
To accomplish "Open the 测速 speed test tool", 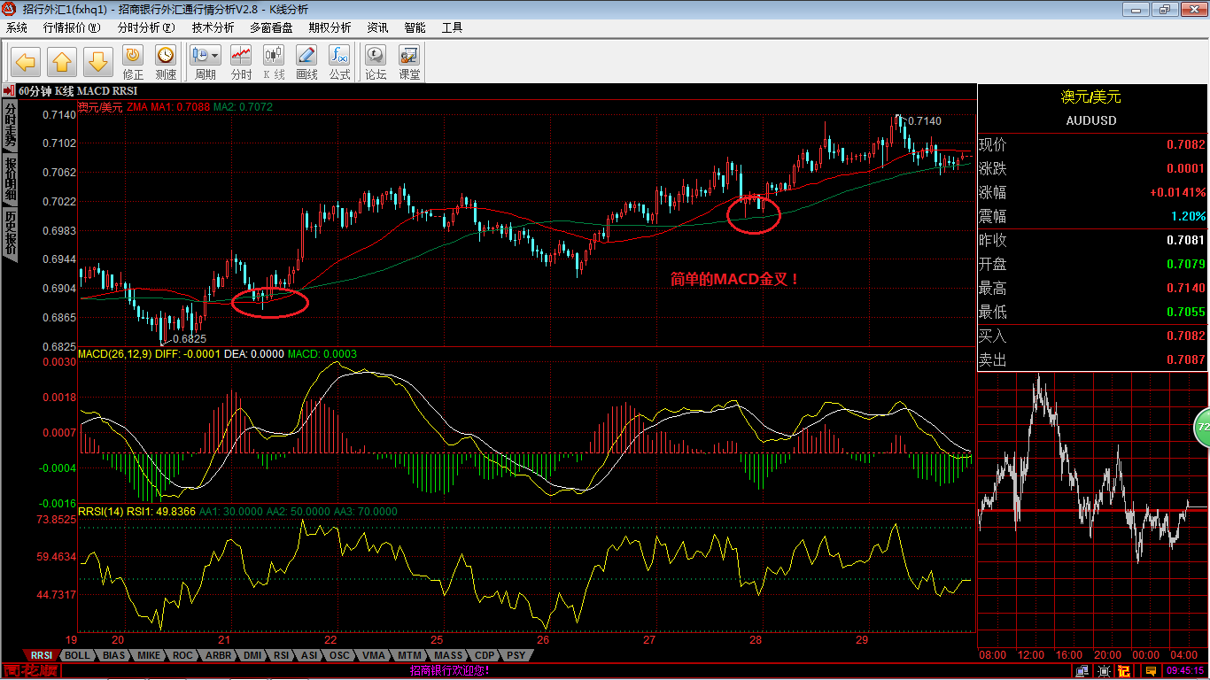I will (x=166, y=64).
